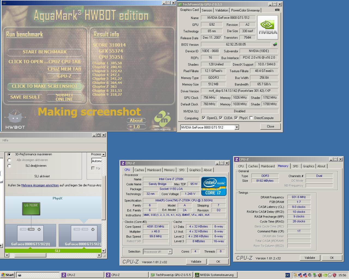Click the first disconnected network tray icon
The width and height of the screenshot is (349, 279).
pyautogui.click(x=300, y=275)
